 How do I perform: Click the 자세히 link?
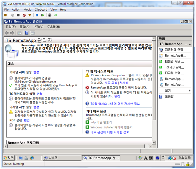coord(124,83)
